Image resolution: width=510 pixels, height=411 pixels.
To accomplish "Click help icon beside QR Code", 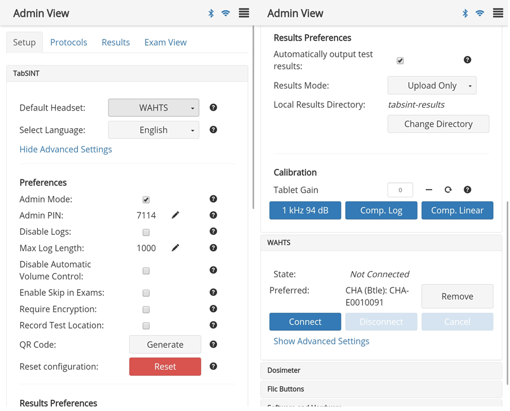I will point(213,344).
